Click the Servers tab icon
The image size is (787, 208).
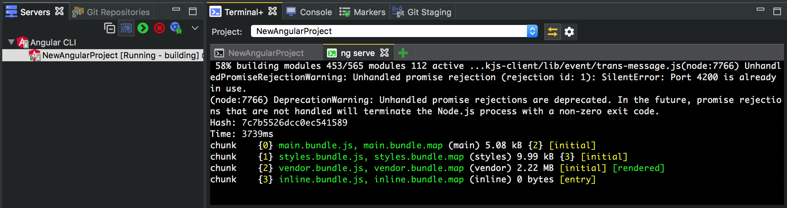pyautogui.click(x=11, y=12)
